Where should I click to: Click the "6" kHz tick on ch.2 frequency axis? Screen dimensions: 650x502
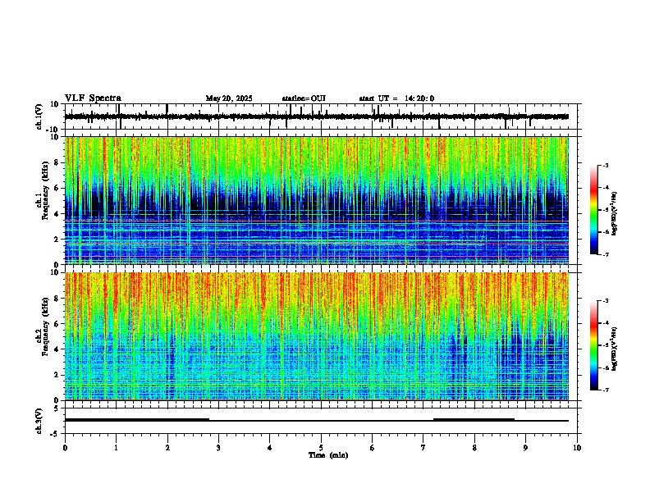point(57,324)
